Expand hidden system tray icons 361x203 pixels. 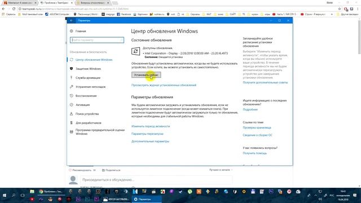pyautogui.click(x=315, y=196)
